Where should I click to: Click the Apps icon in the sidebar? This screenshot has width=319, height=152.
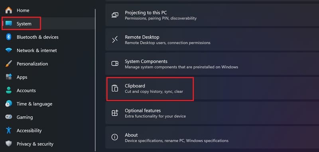click(x=9, y=77)
